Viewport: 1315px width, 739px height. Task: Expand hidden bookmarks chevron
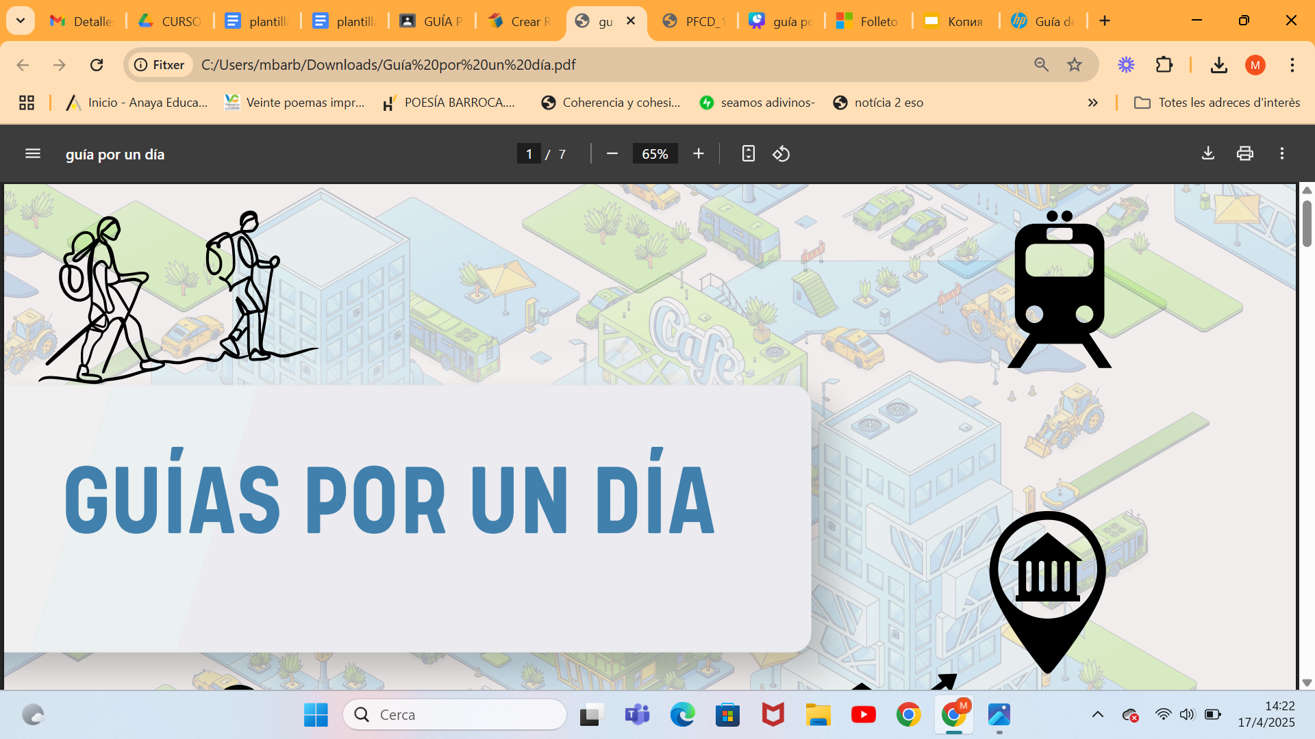pos(1093,103)
